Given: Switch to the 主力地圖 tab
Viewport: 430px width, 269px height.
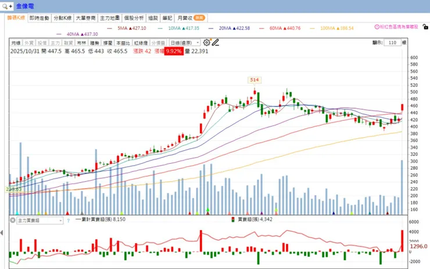Looking at the screenshot, I should click(x=110, y=18).
